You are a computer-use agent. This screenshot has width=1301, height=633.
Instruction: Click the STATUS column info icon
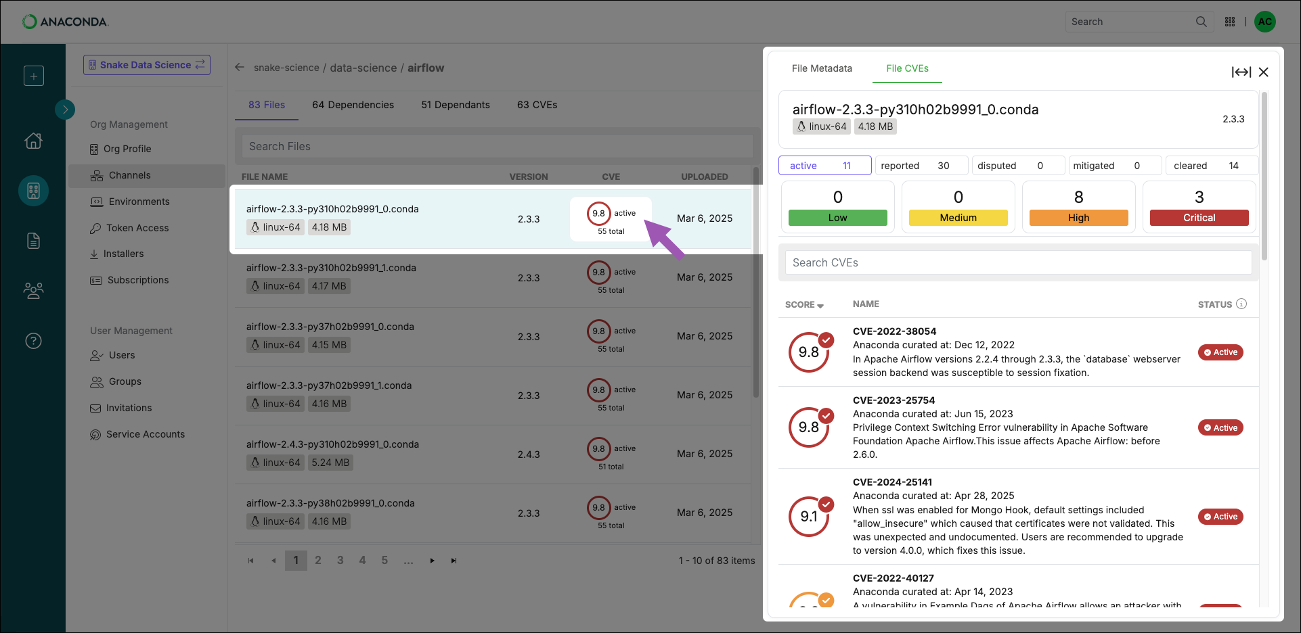tap(1241, 304)
